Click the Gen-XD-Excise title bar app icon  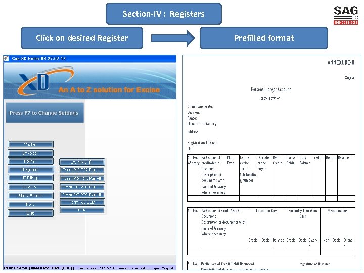pyautogui.click(x=6, y=58)
